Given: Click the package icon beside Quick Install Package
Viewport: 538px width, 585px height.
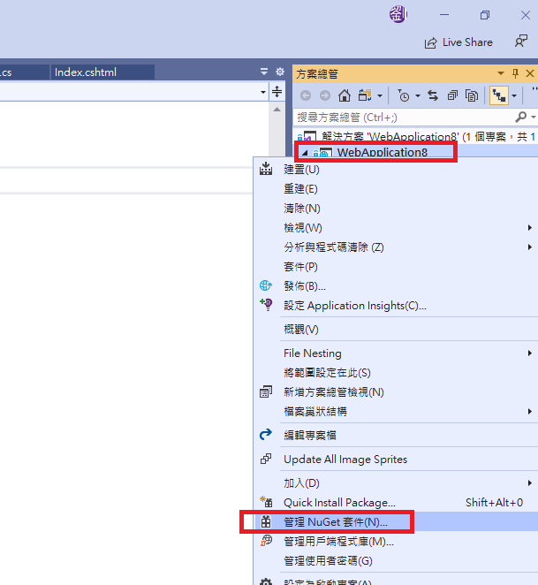Looking at the screenshot, I should (x=267, y=502).
